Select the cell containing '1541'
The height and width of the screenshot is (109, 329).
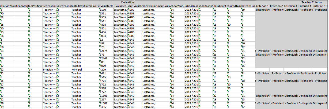tap(106, 21)
